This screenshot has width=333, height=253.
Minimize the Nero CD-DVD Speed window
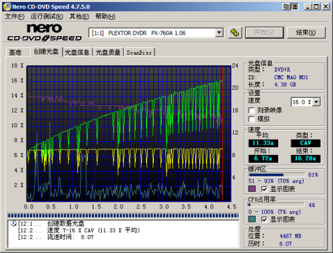tap(308, 7)
